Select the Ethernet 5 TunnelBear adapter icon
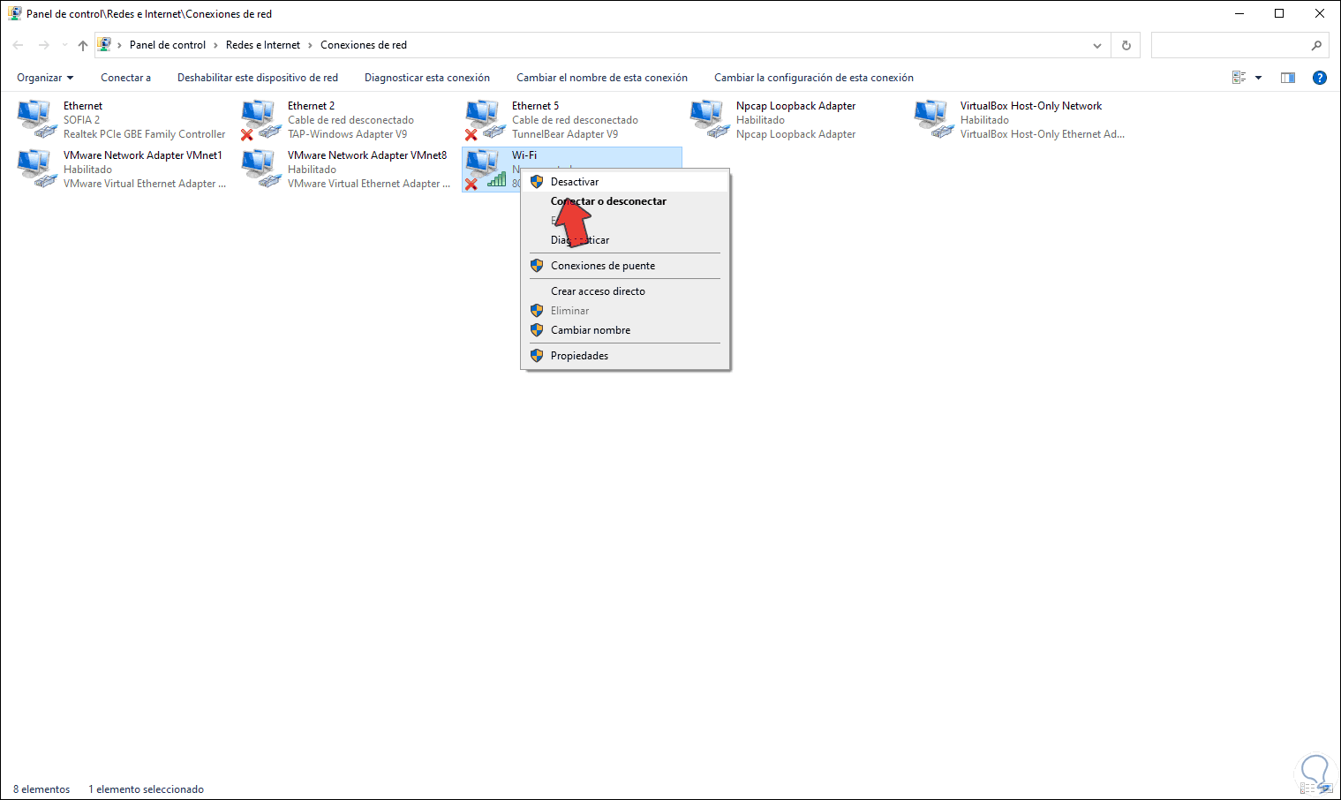This screenshot has width=1341, height=800. pos(486,119)
